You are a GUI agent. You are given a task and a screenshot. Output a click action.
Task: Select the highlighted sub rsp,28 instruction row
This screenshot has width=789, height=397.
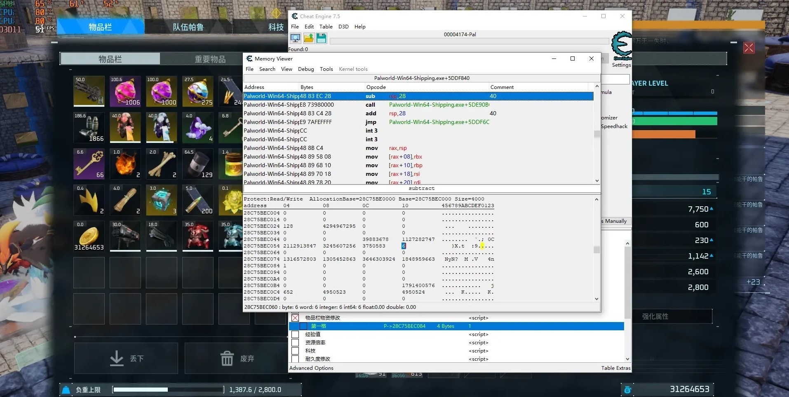coord(418,96)
